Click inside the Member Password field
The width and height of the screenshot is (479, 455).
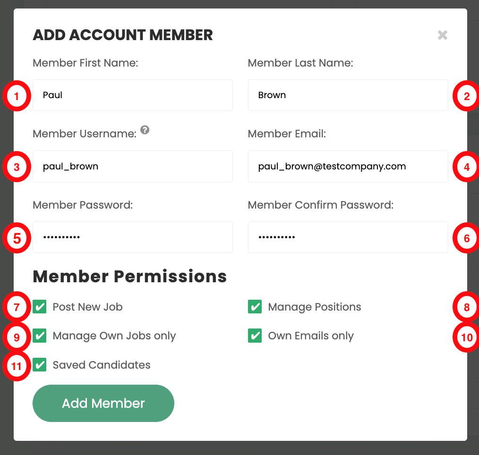point(133,237)
